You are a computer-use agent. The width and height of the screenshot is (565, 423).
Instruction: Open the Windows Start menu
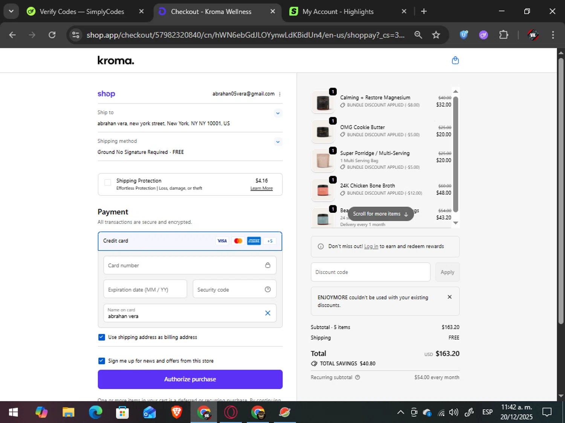(x=13, y=412)
